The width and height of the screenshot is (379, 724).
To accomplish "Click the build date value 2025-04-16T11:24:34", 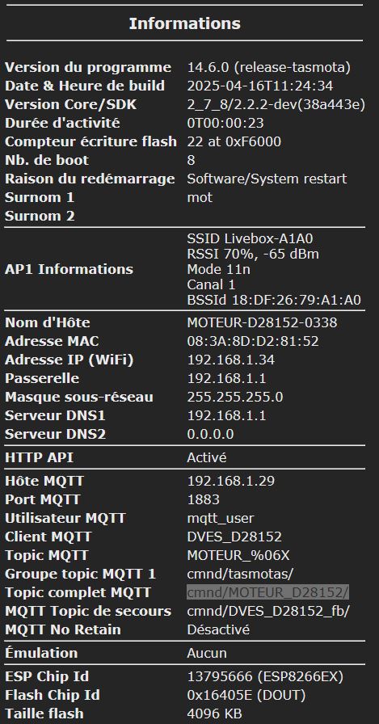I will [260, 86].
